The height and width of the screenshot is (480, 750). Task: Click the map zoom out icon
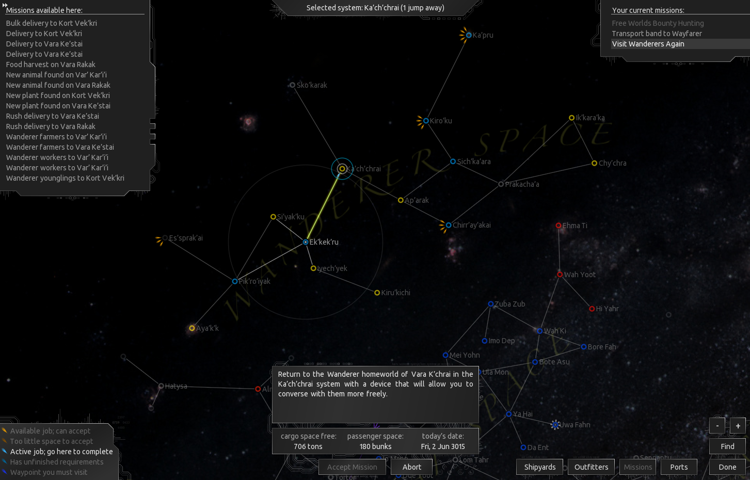tap(717, 425)
